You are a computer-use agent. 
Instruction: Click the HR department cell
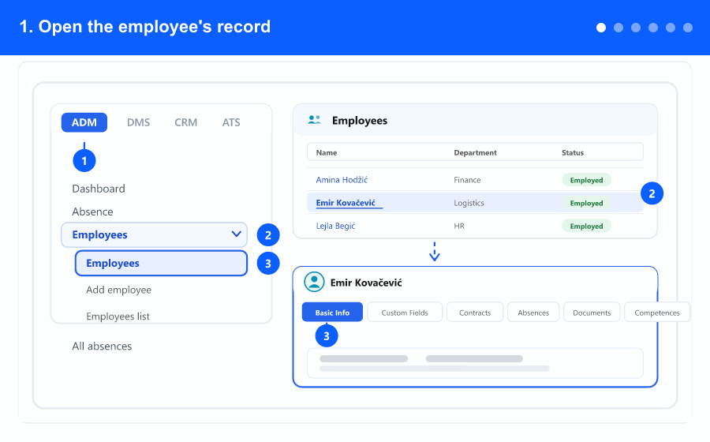tap(459, 226)
